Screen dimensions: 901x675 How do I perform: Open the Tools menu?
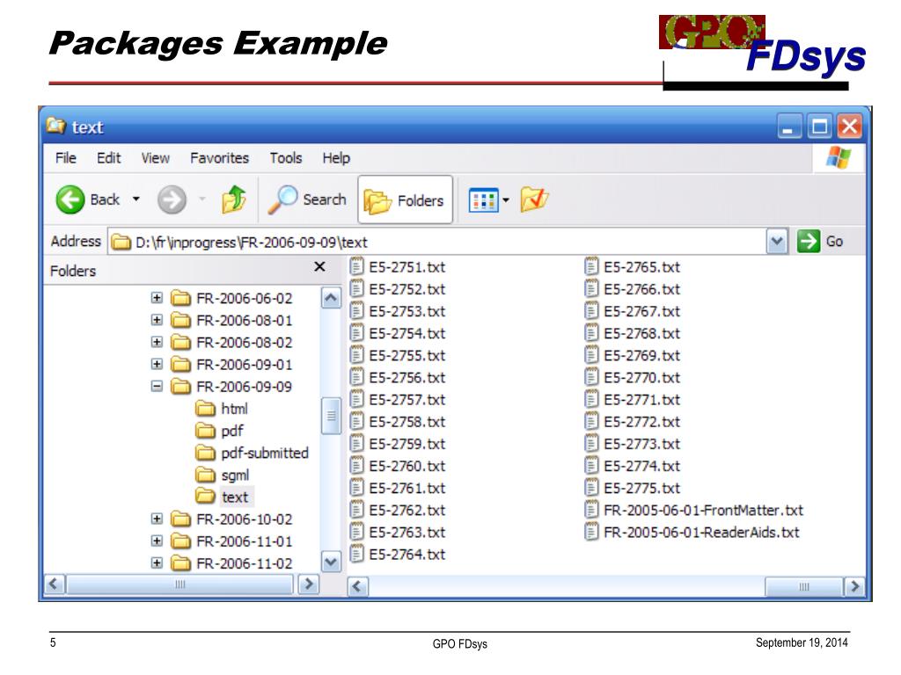coord(286,158)
